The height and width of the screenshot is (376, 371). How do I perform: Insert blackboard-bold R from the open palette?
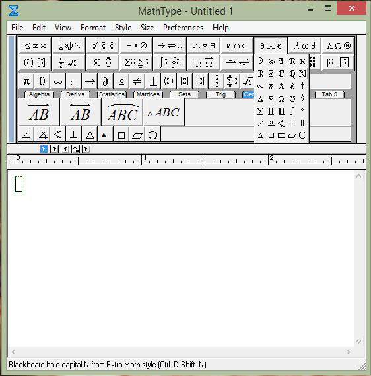coord(260,73)
